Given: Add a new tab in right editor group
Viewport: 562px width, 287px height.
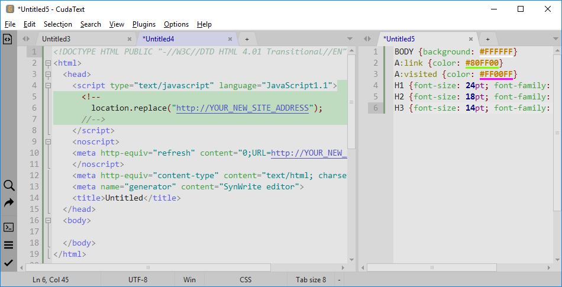Looking at the screenshot, I should coord(487,39).
